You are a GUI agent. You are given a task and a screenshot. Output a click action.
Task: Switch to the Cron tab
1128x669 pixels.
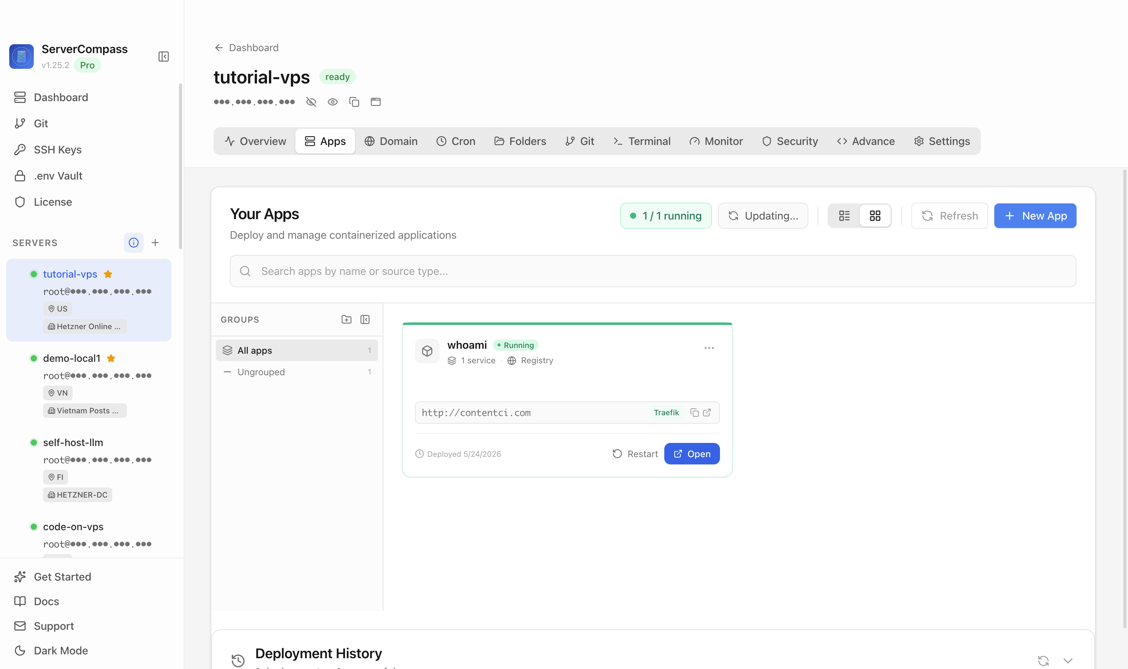(x=456, y=141)
